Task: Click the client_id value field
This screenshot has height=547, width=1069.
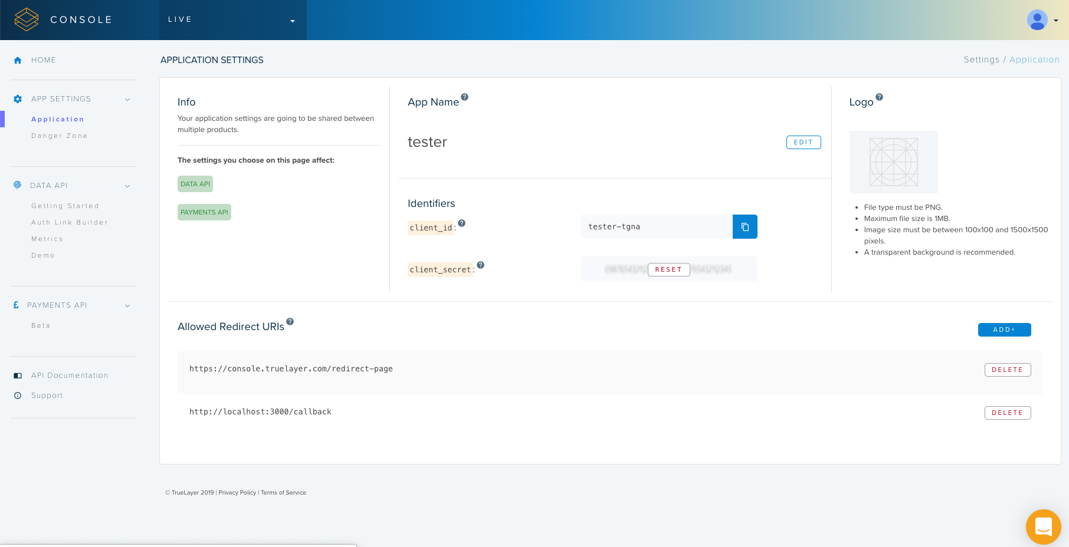Action: [656, 227]
